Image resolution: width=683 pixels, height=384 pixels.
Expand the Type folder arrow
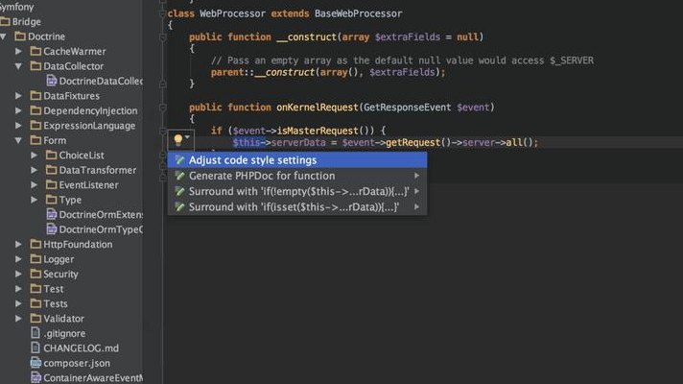point(35,200)
